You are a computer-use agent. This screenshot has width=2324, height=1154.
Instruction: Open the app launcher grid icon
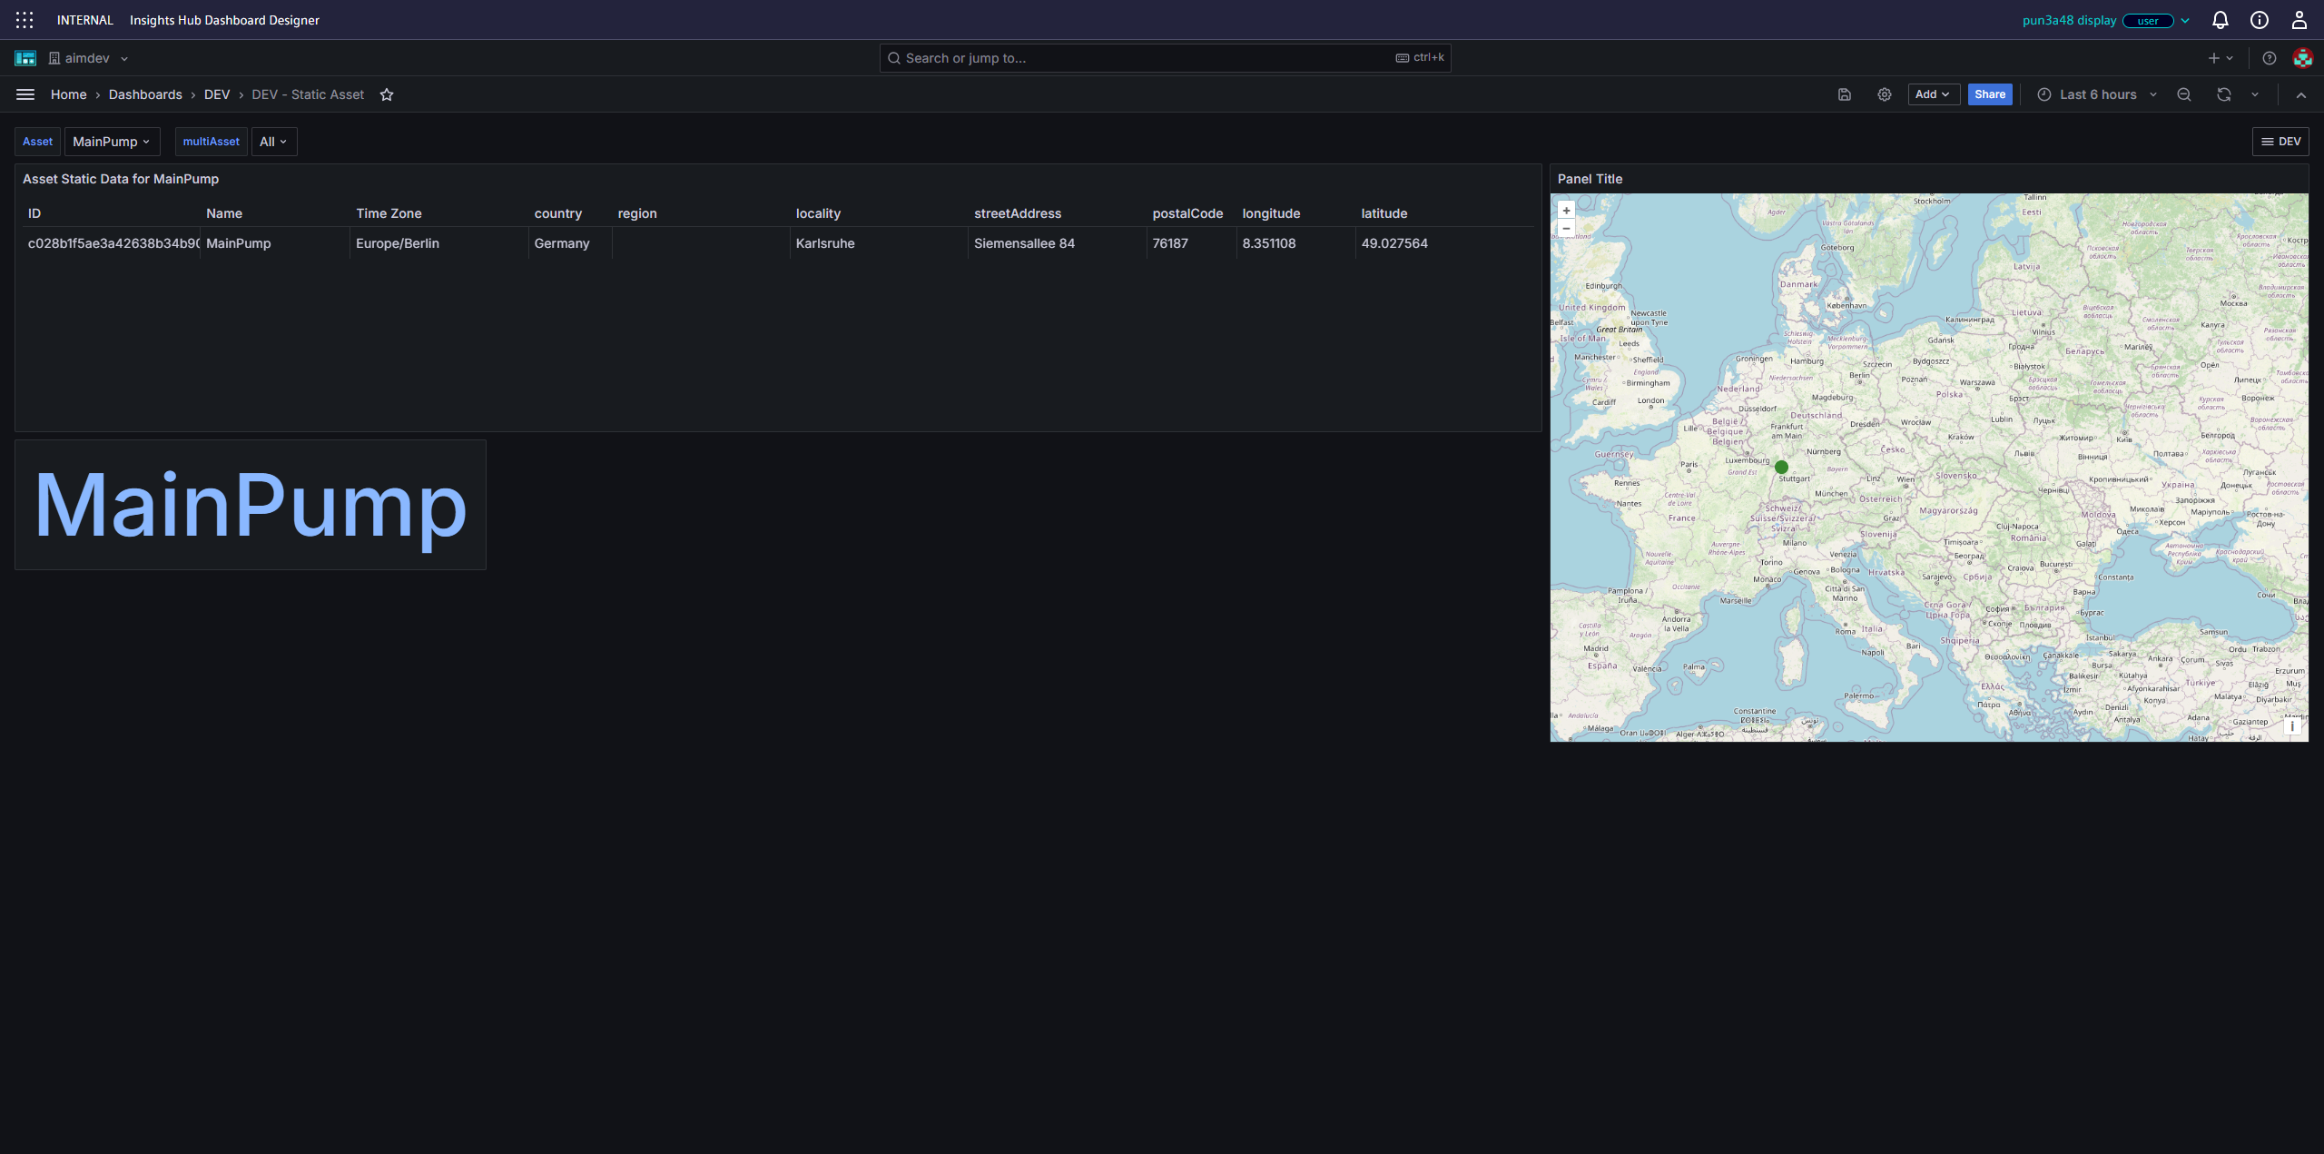[25, 20]
